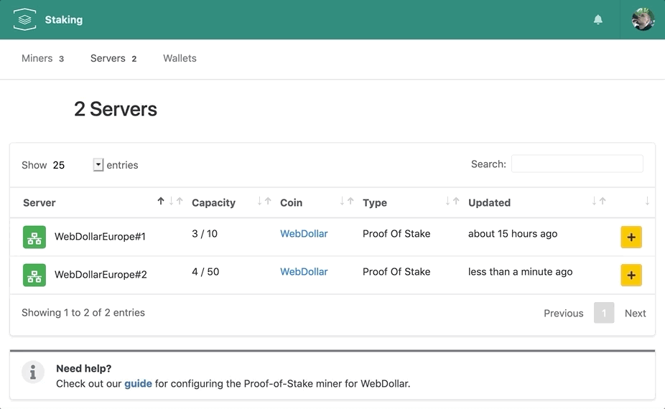Focus the Search input field
665x409 pixels.
pos(577,164)
